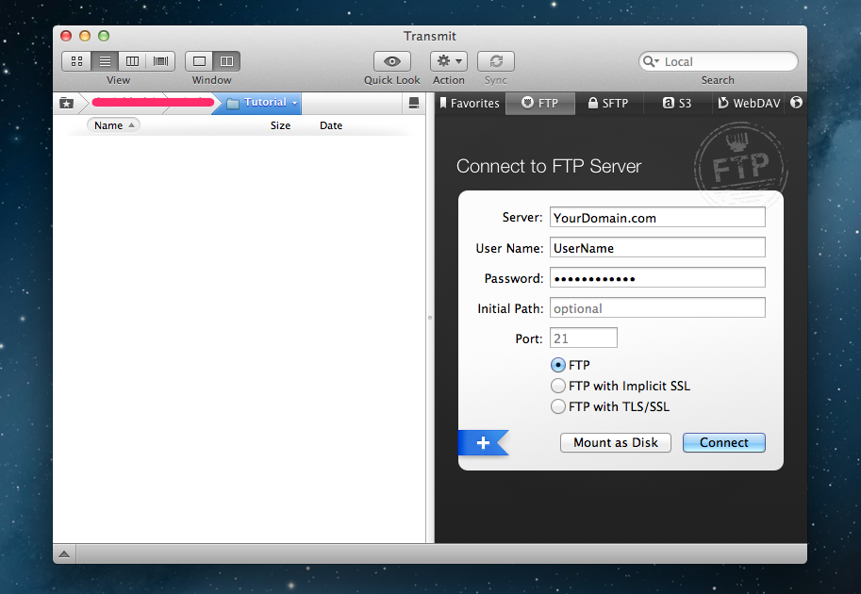
Task: Select the SFTP connection tab
Action: pyautogui.click(x=608, y=103)
